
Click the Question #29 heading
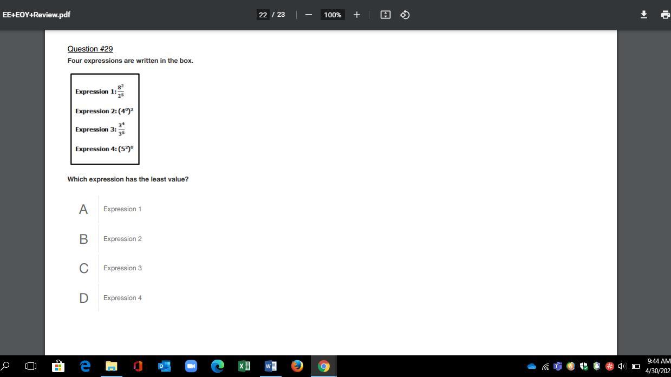(x=90, y=49)
